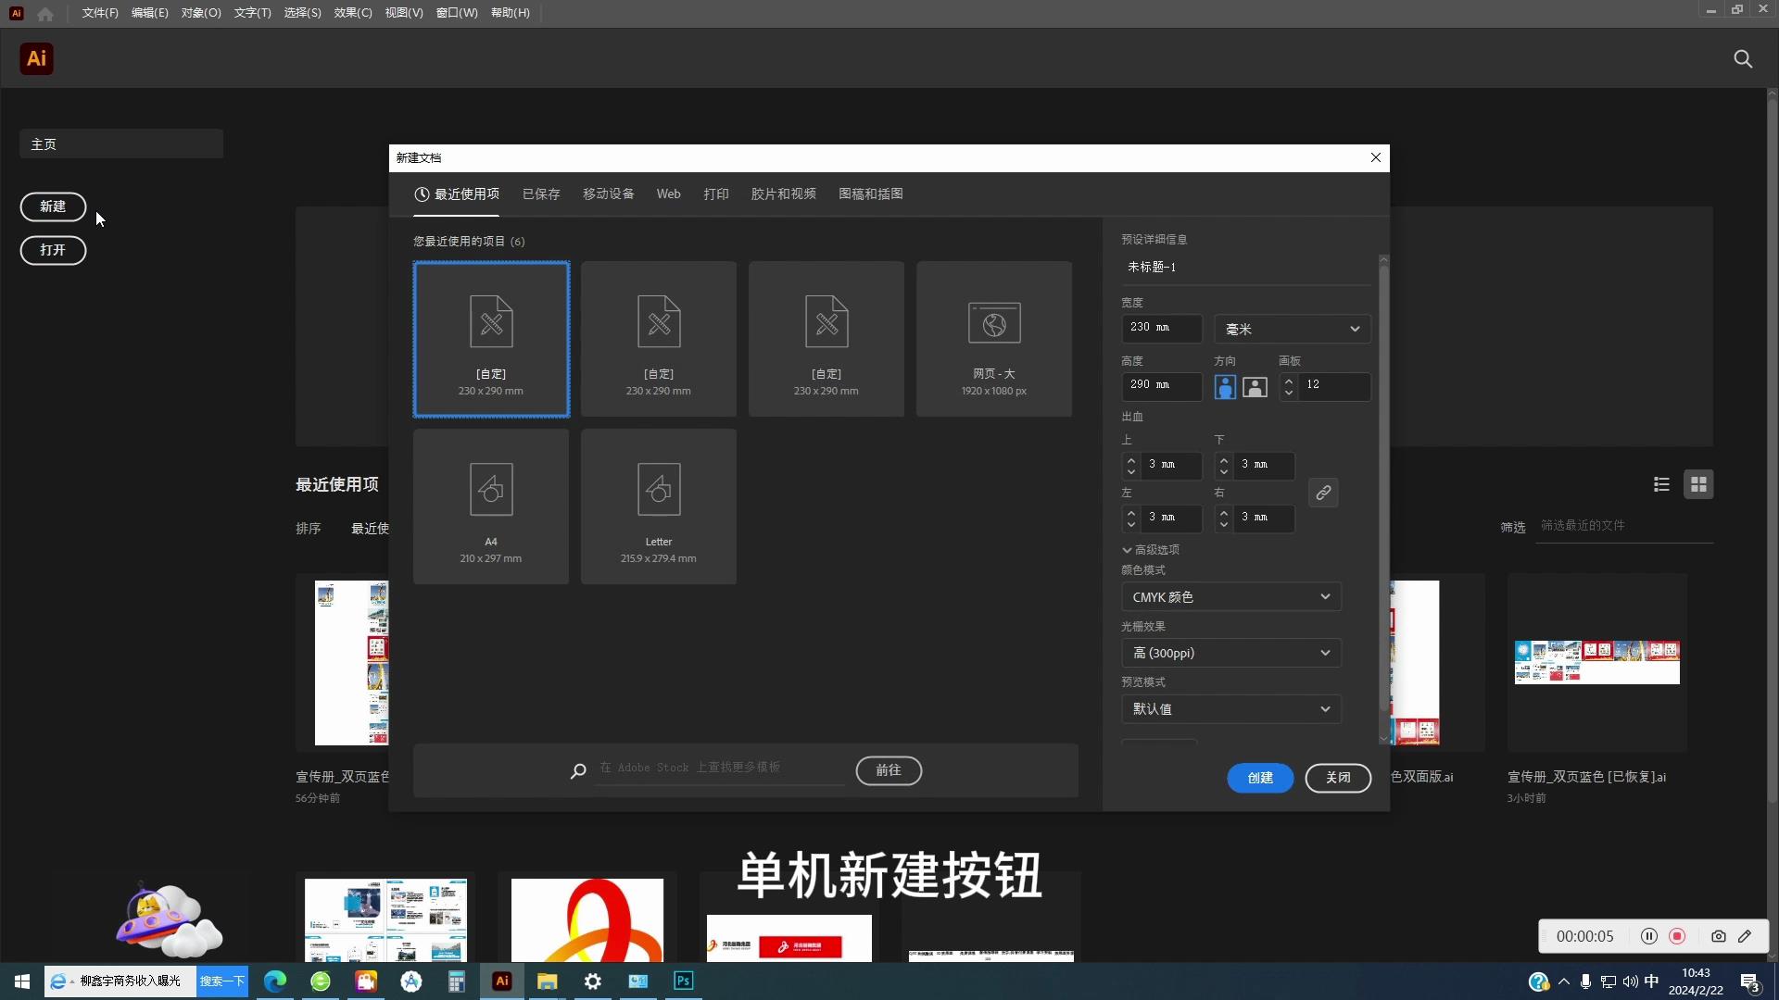This screenshot has height=1000, width=1779.
Task: Stop the screen recording
Action: point(1677,936)
